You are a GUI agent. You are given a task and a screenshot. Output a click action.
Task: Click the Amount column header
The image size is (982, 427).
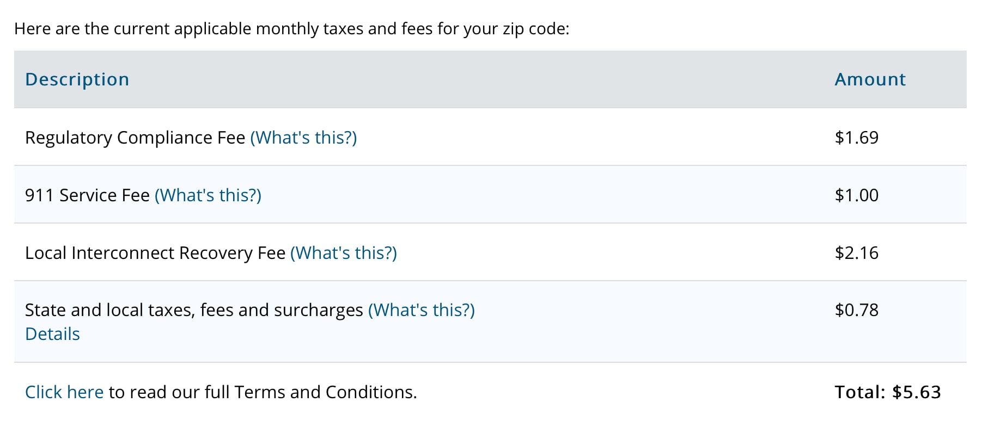tap(870, 79)
